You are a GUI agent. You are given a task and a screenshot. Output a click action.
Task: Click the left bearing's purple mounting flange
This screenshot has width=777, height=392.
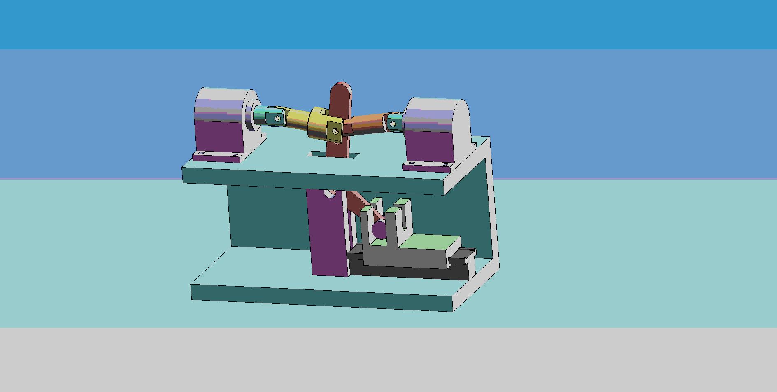tap(216, 158)
